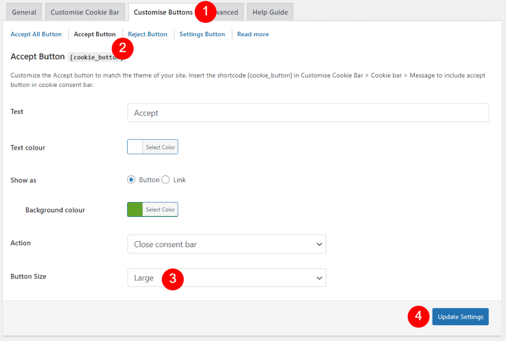Click the Update Settings button
Viewport: 506px width, 341px height.
(460, 317)
